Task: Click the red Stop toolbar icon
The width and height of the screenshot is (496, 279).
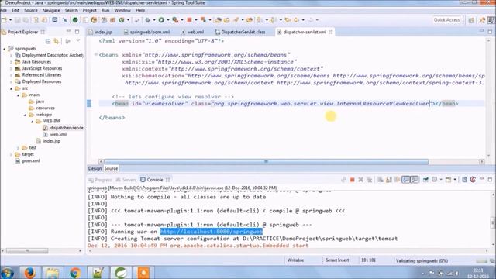Action: tap(189, 20)
